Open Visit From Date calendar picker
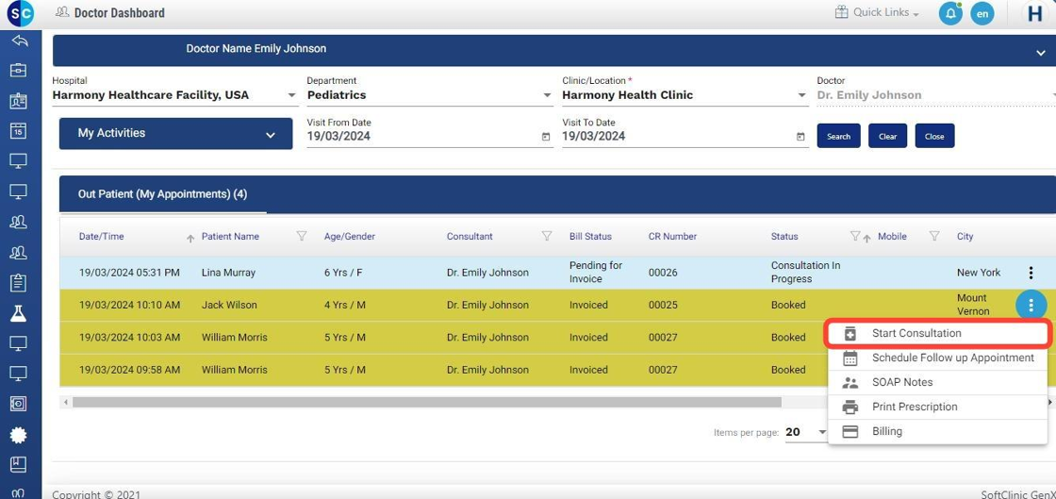This screenshot has height=499, width=1056. pyautogui.click(x=546, y=137)
